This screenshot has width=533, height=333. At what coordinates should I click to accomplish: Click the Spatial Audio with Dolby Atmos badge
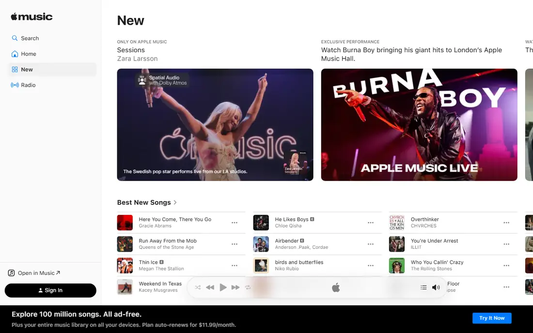pyautogui.click(x=162, y=80)
